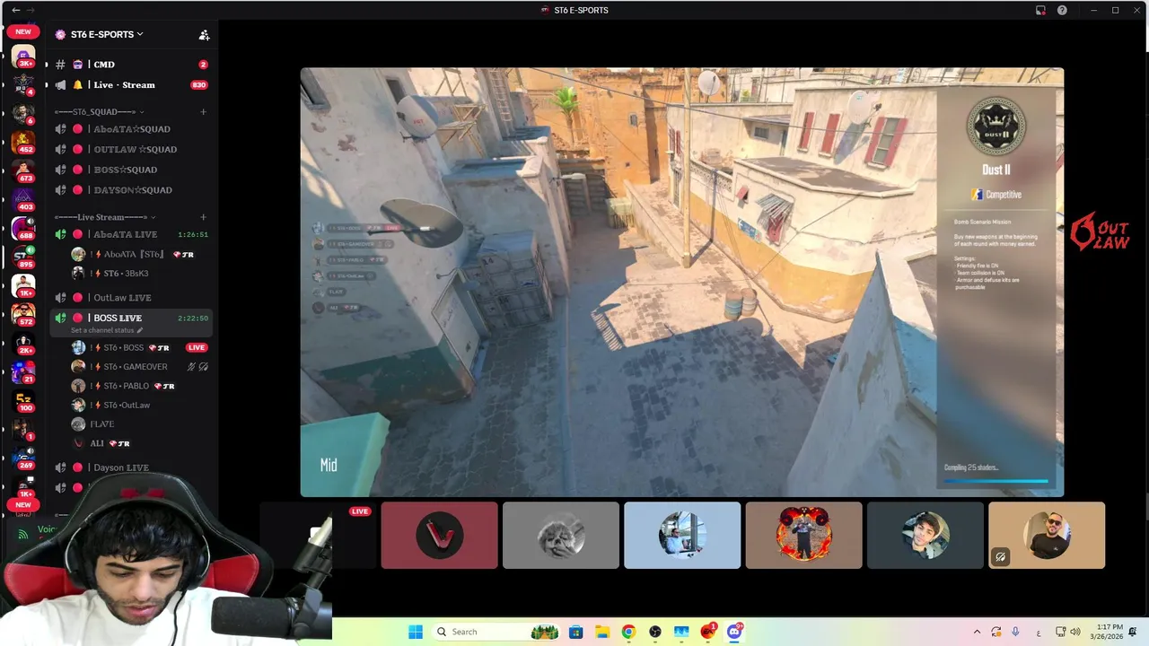The height and width of the screenshot is (646, 1149).
Task: Click the Windows Start button
Action: 416,632
